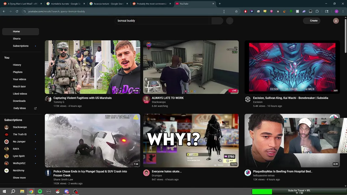Open Drumpys channel avatar

pos(146,173)
